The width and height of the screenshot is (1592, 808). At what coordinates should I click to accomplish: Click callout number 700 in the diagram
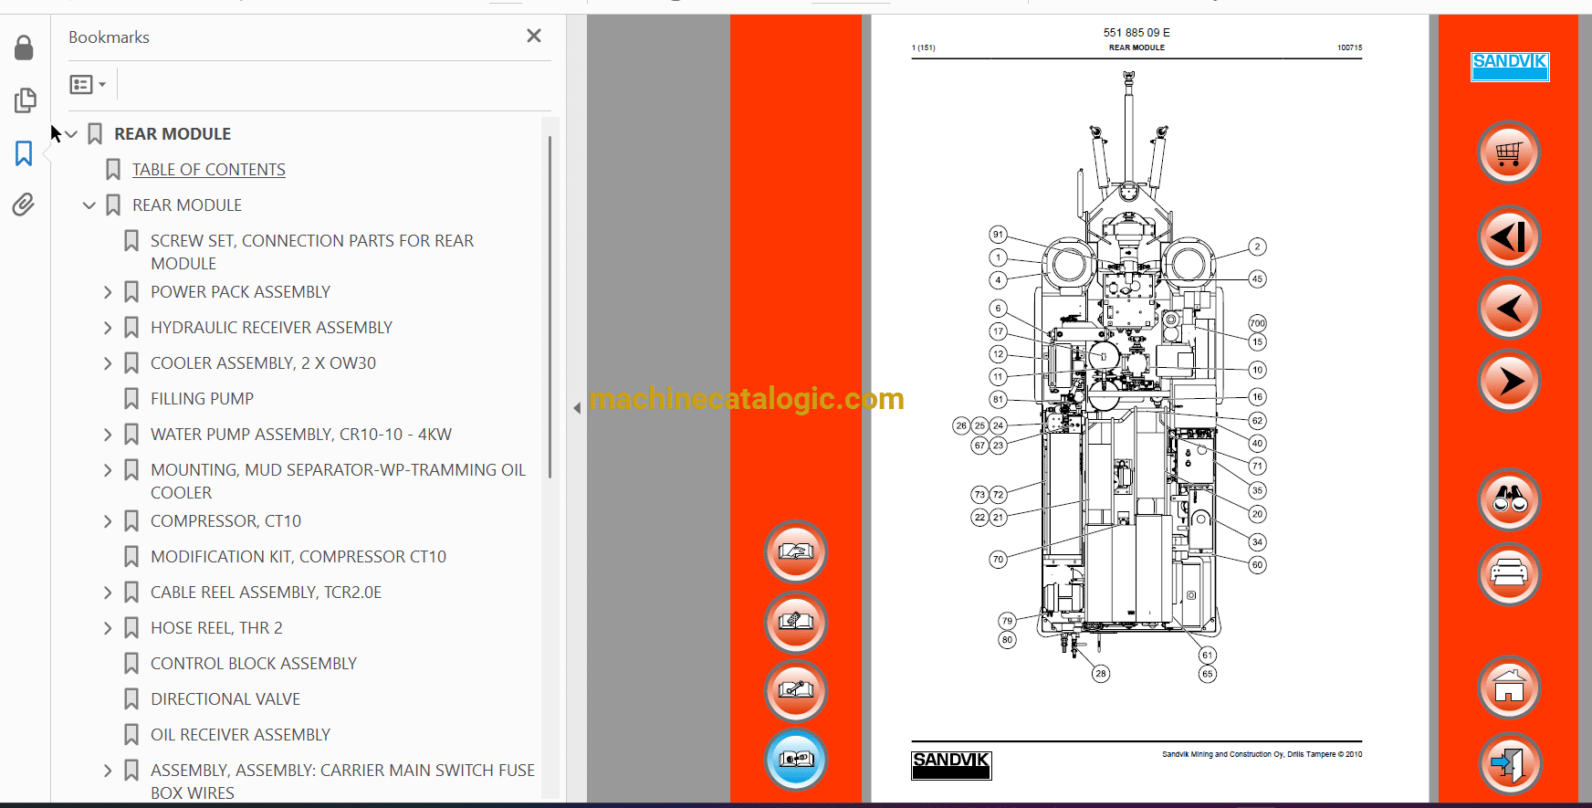(x=1257, y=323)
